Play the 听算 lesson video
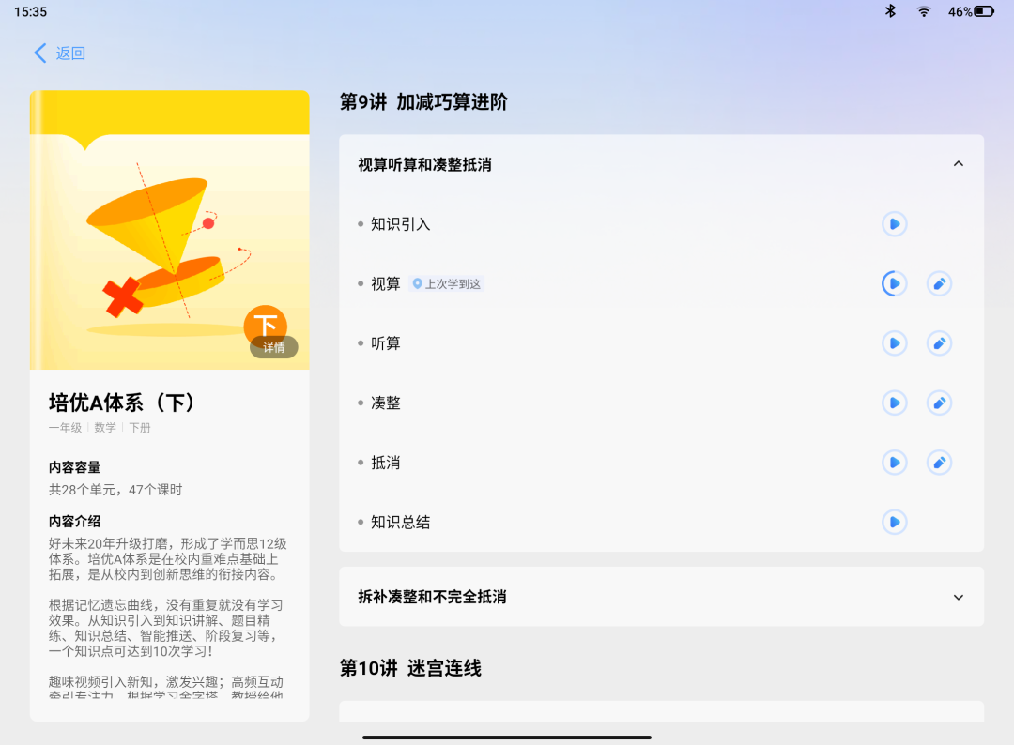 click(x=895, y=343)
